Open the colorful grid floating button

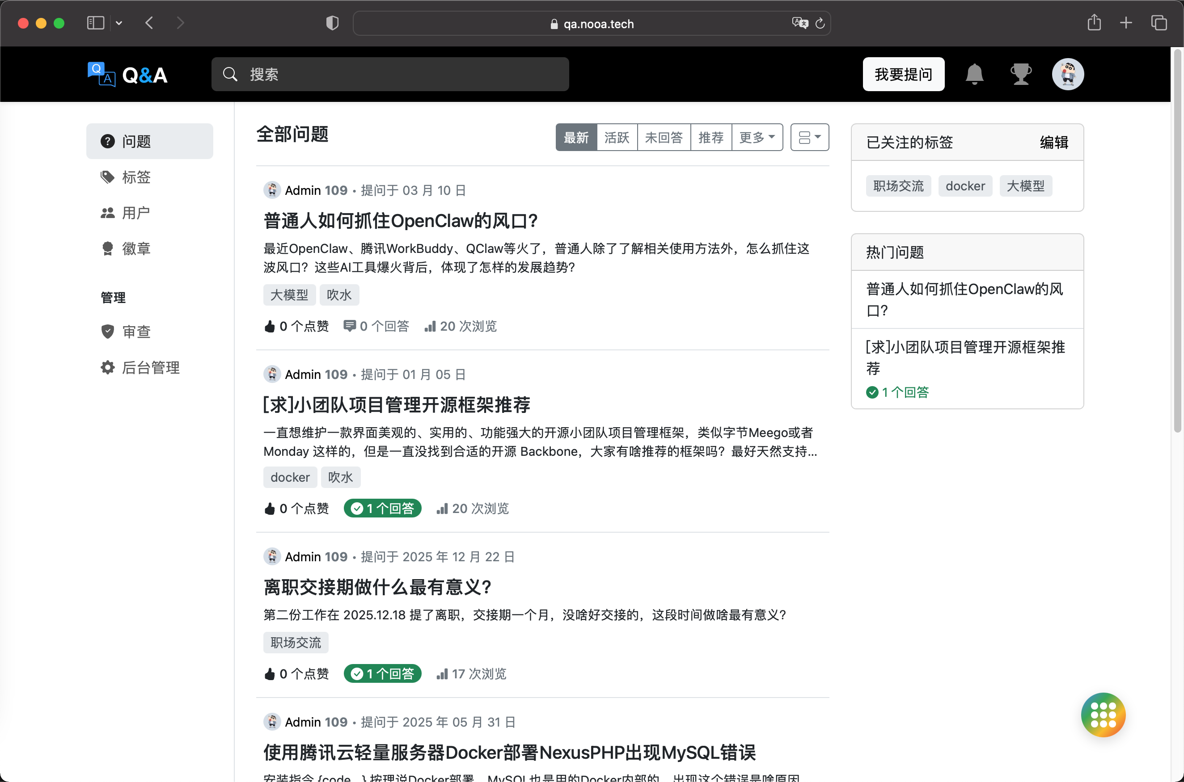[x=1103, y=714]
